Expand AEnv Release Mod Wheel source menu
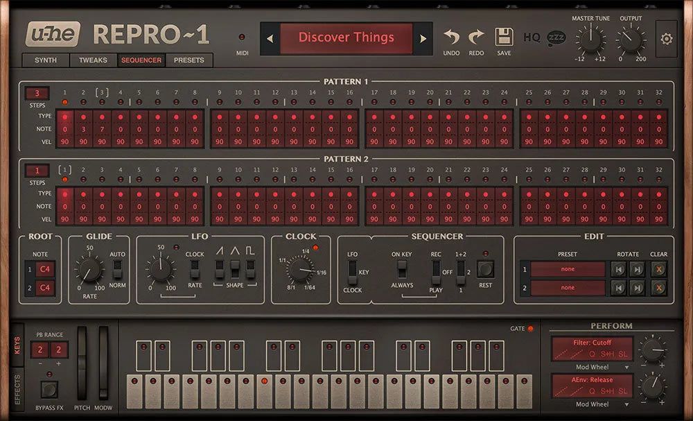The width and height of the screenshot is (693, 421). [x=592, y=404]
